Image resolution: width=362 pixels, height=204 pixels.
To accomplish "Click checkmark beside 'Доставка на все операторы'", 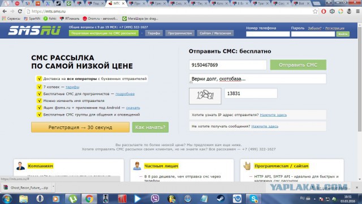I will tap(39, 79).
